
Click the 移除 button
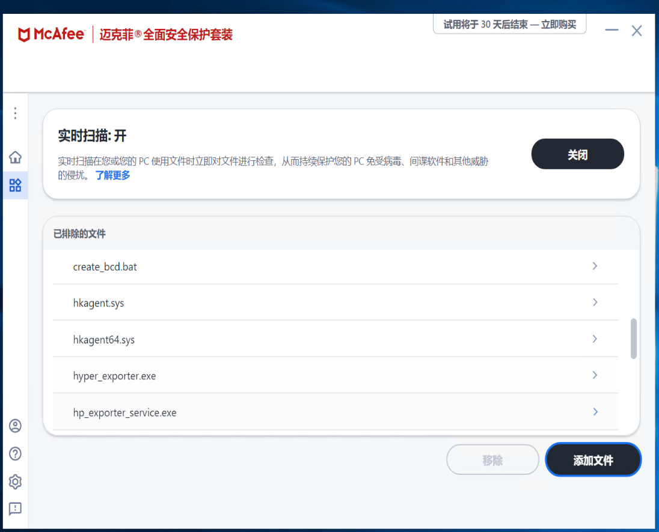coord(492,460)
